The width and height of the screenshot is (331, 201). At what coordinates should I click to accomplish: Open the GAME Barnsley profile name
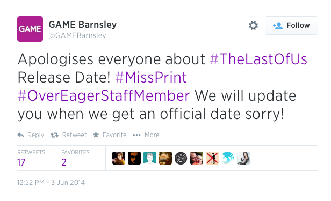click(x=83, y=25)
